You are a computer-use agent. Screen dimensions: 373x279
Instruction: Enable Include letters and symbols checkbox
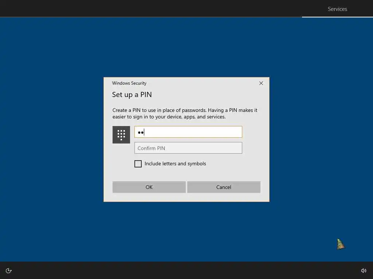pyautogui.click(x=138, y=164)
